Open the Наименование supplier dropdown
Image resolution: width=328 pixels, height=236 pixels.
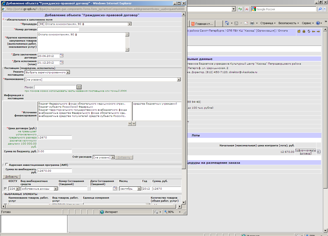point(179,80)
